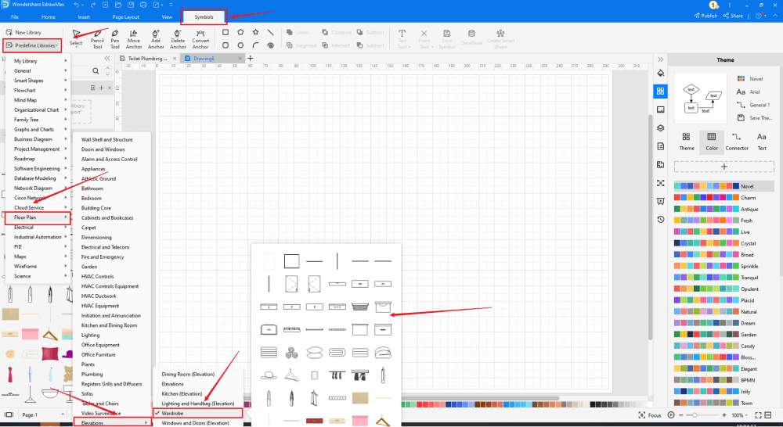The image size is (783, 427).
Task: Select the spiral shape tool
Action: [271, 45]
